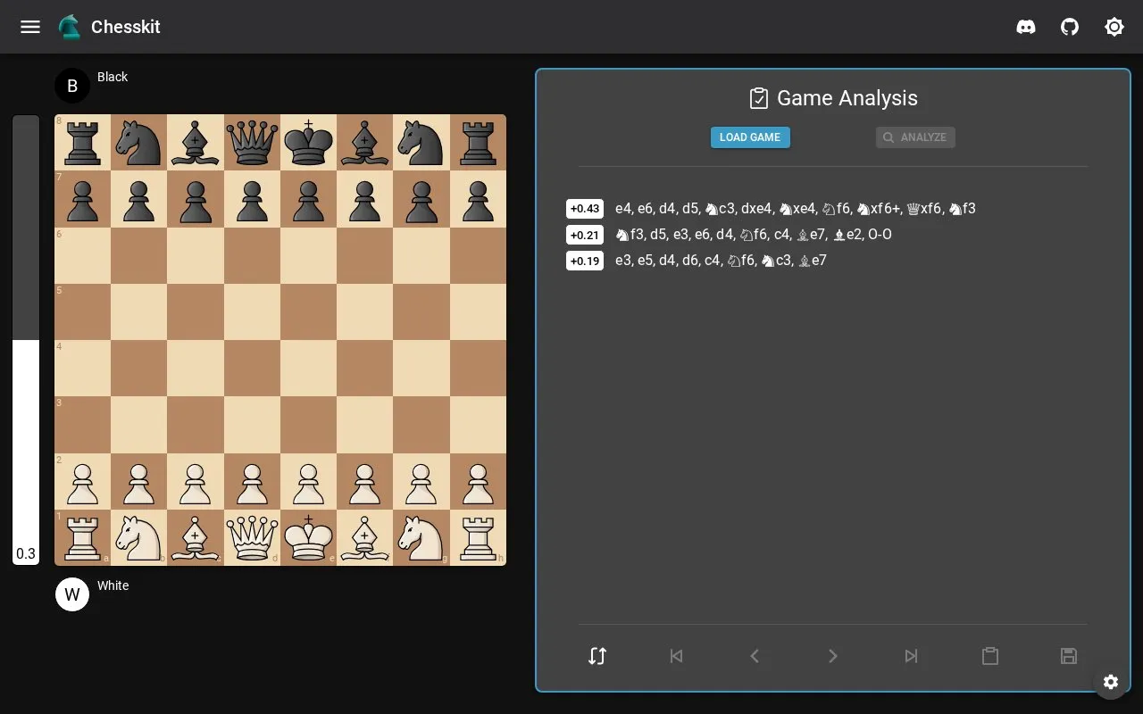The image size is (1143, 714).
Task: Click the empty e4 square
Action: 308,368
